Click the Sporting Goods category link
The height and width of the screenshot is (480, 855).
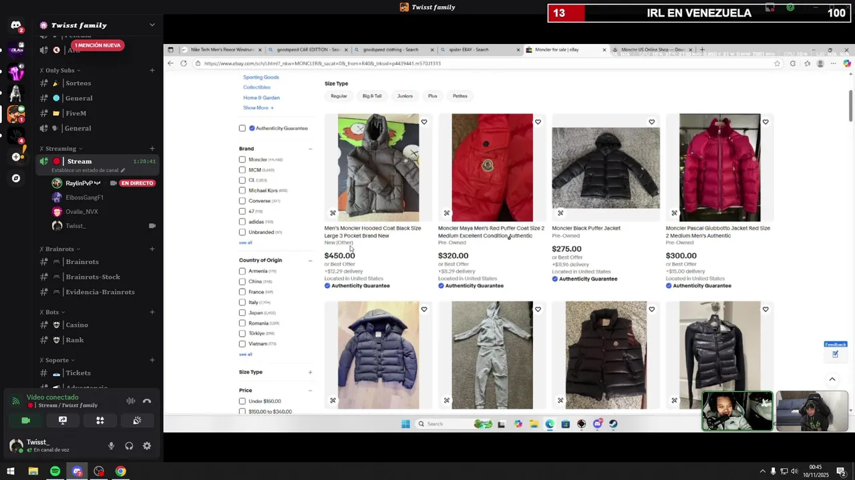click(x=261, y=77)
